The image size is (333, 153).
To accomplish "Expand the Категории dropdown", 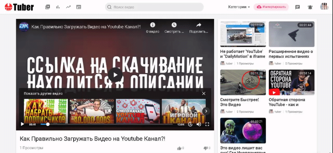I will pos(239,7).
